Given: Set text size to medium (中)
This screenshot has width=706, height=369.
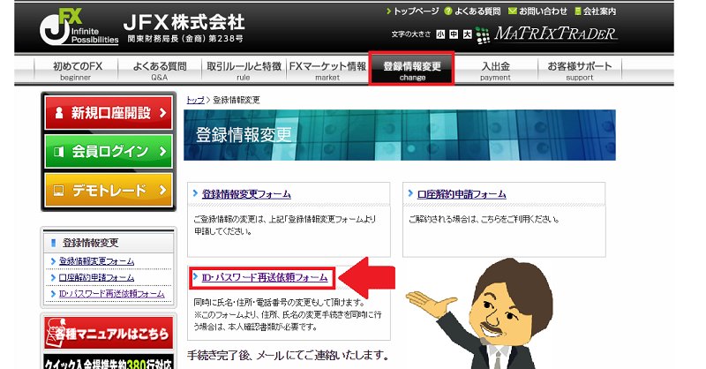Looking at the screenshot, I should point(454,34).
